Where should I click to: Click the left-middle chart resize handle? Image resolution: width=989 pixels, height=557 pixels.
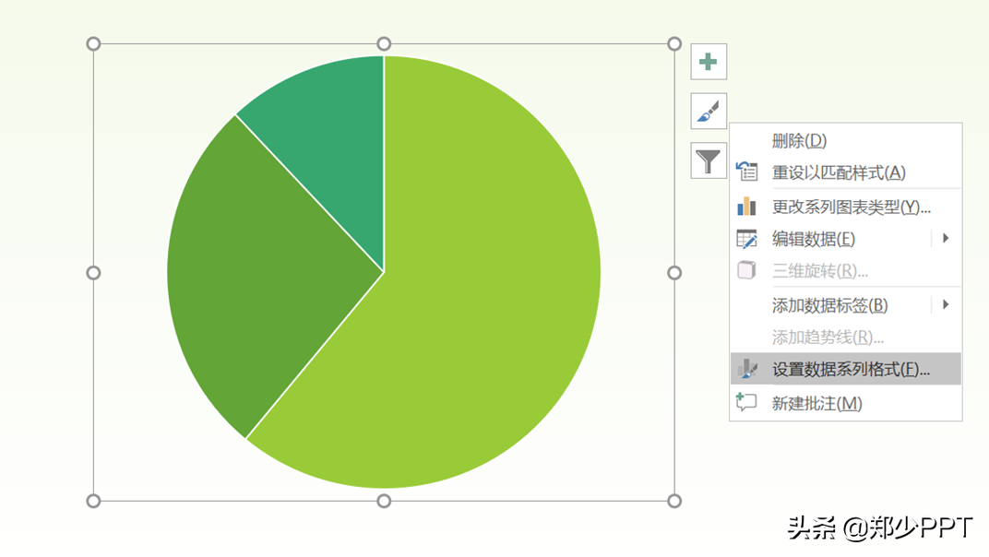[x=93, y=273]
